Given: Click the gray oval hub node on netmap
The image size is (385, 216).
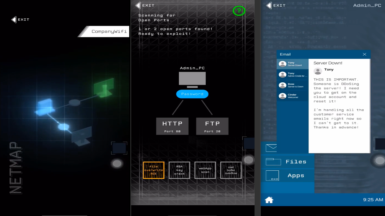Looking at the screenshot, I should [74, 103].
